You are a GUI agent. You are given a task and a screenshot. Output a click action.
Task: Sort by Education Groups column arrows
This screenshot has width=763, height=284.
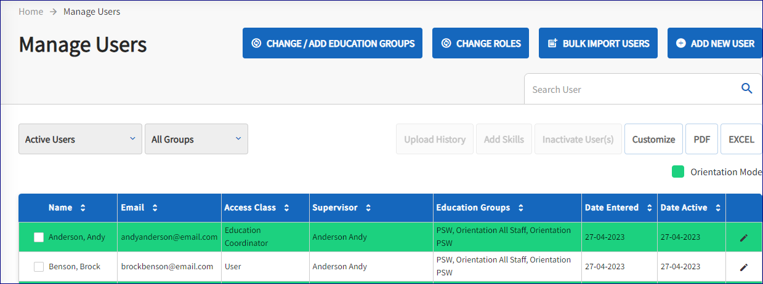521,208
